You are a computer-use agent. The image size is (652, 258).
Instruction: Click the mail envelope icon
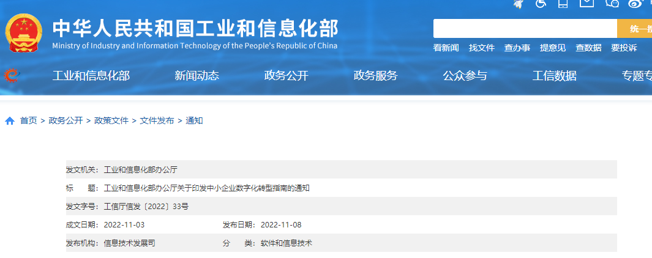(586, 3)
